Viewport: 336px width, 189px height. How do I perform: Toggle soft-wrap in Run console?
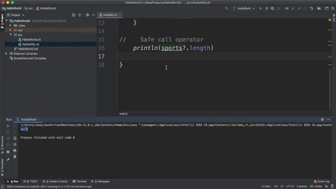(x=15, y=139)
